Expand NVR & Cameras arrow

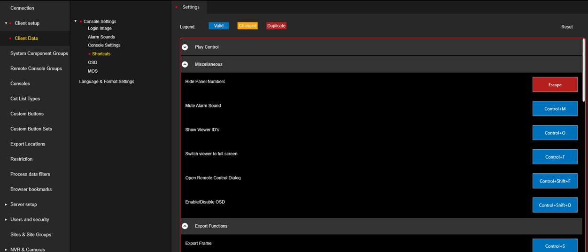coord(6,250)
